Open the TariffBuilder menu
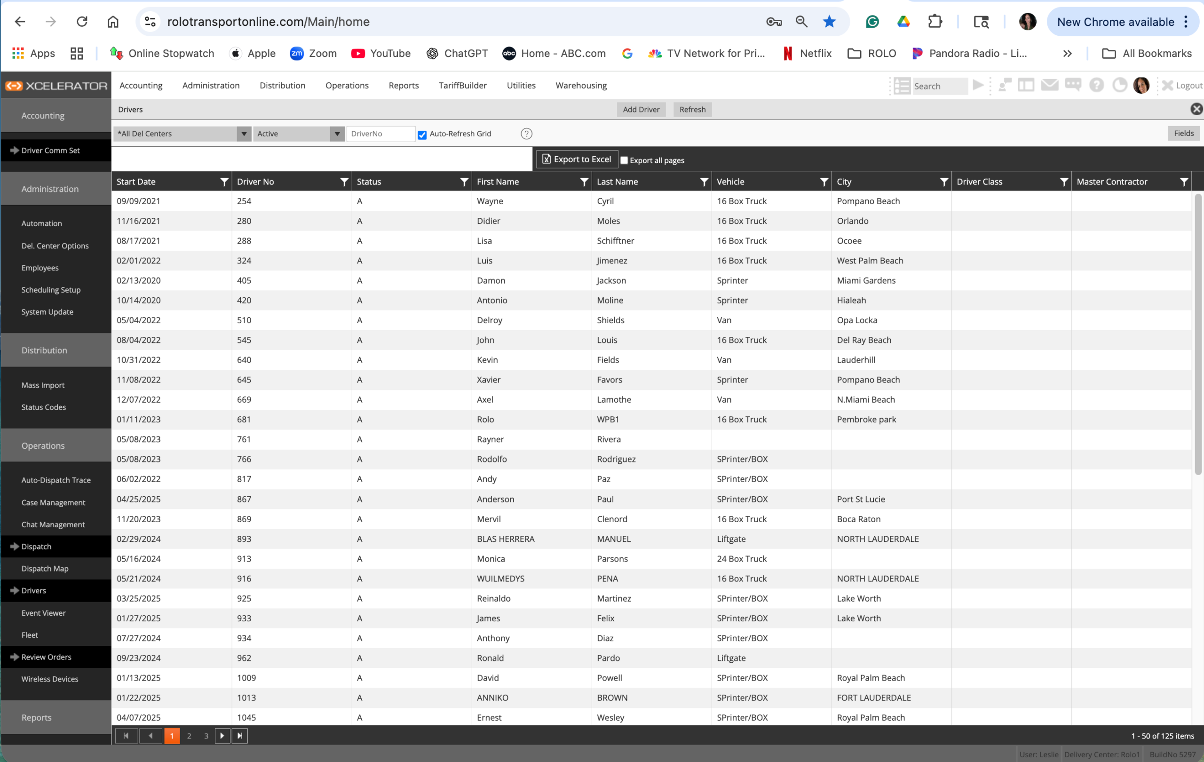This screenshot has width=1204, height=762. (462, 85)
